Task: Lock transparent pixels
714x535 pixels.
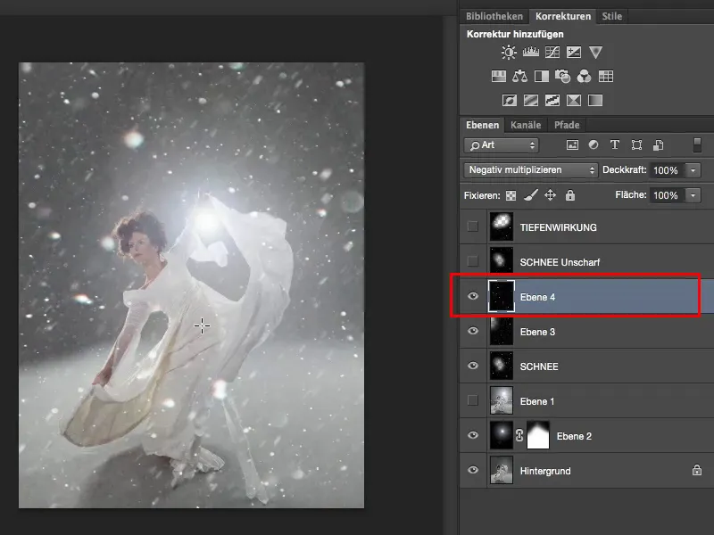Action: 511,195
